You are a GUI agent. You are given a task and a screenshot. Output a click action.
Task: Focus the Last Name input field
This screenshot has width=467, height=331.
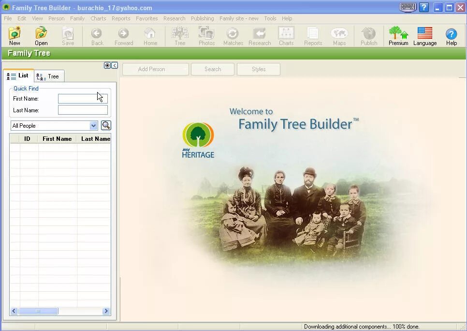point(83,110)
